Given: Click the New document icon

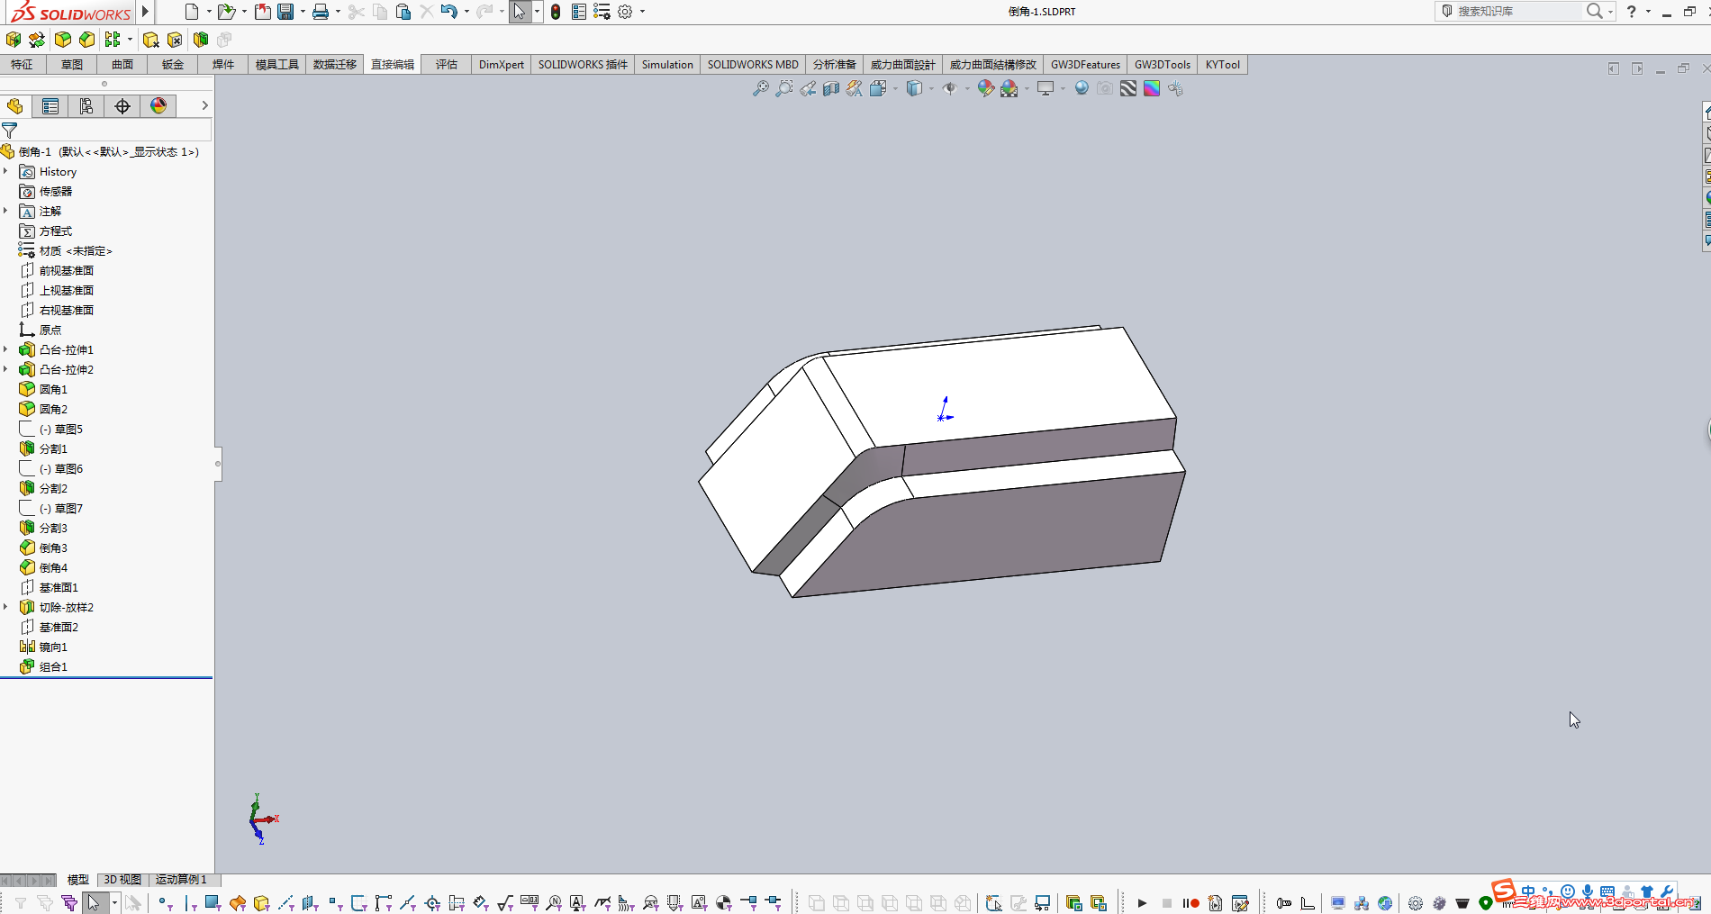Looking at the screenshot, I should point(191,12).
